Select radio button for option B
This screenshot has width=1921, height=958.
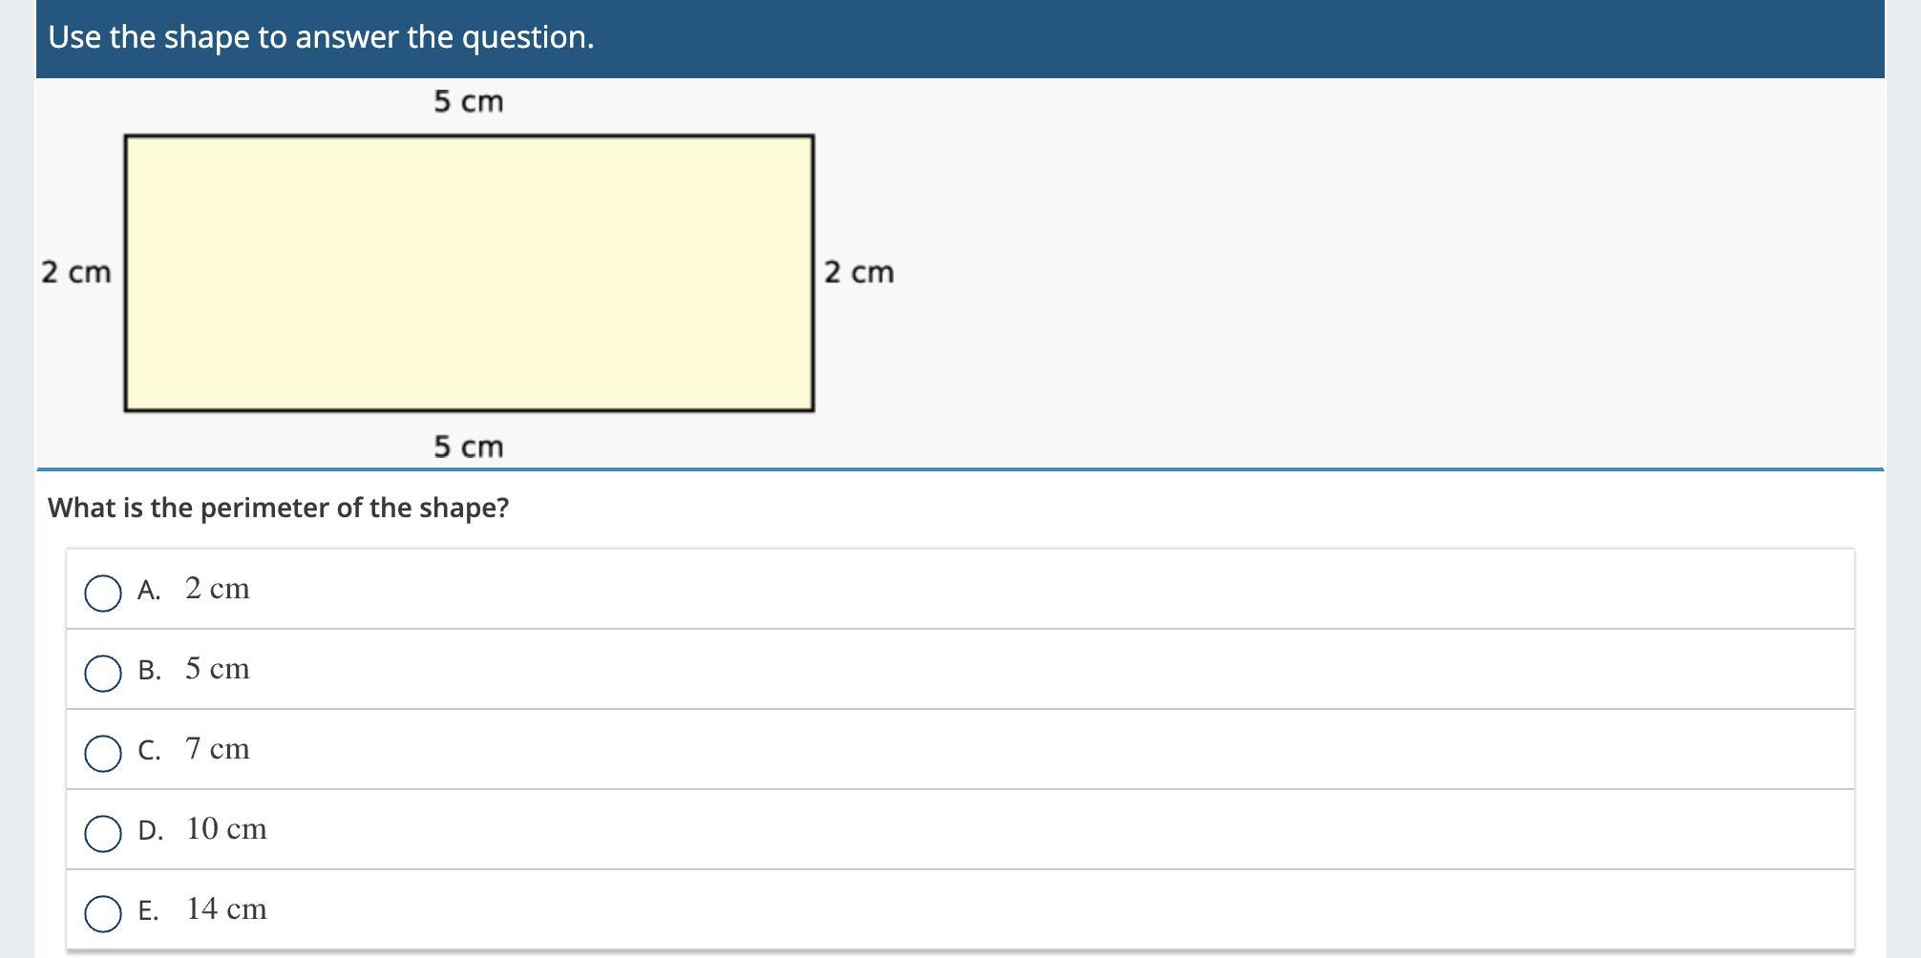coord(103,673)
